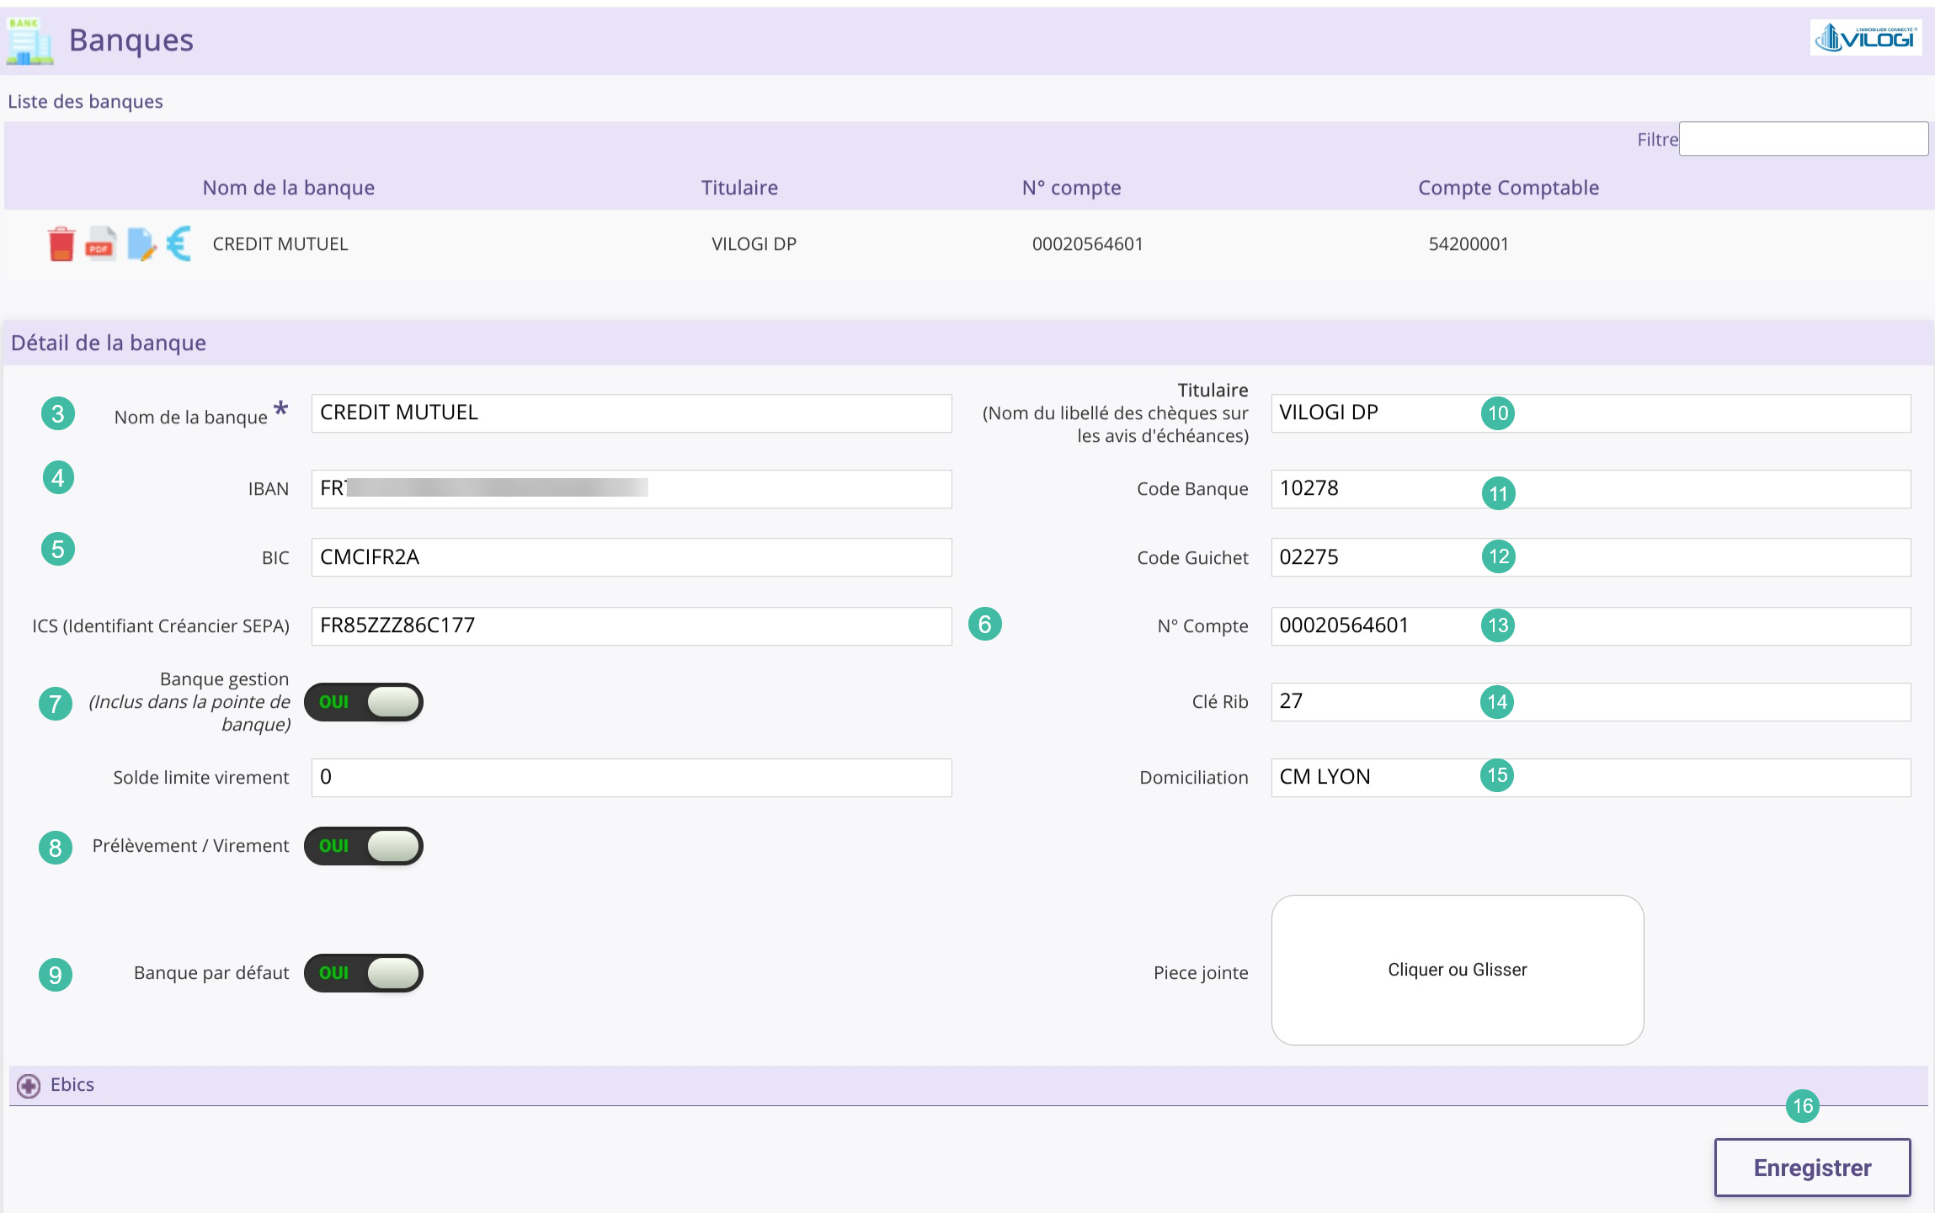This screenshot has width=1935, height=1213.
Task: Click the BIC input field
Action: tap(632, 557)
